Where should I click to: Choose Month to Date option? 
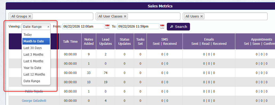click(36, 41)
